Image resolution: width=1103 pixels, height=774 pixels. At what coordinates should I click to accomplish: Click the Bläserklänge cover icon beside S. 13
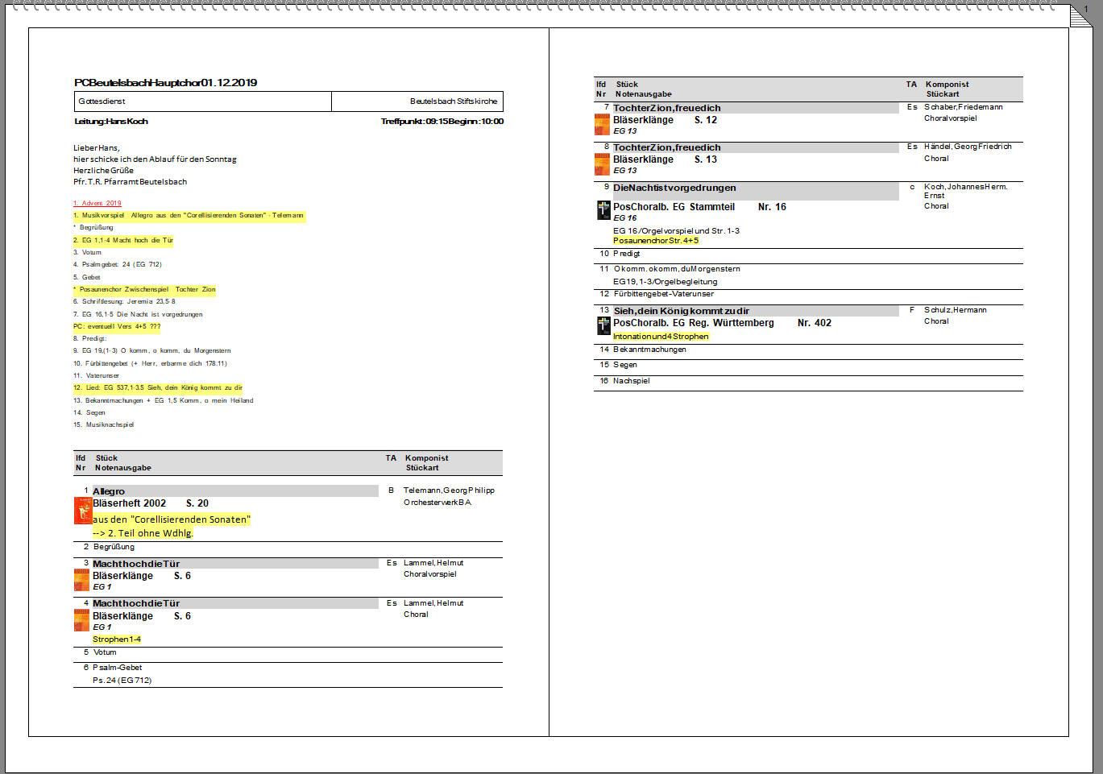(602, 164)
